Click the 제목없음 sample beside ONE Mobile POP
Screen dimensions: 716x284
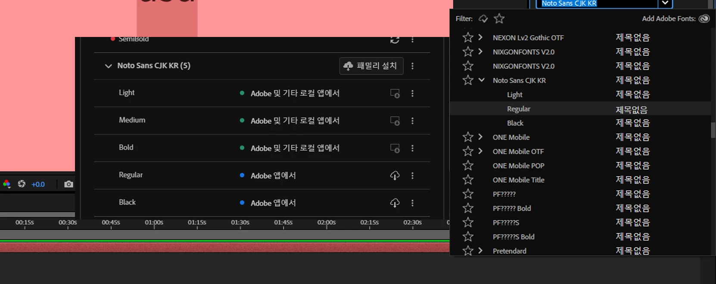tap(632, 165)
